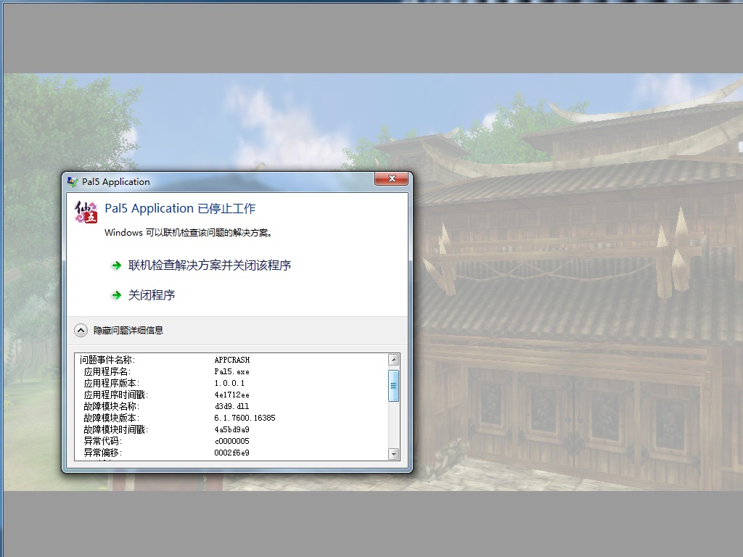Close the Pal5 Application crash dialog
This screenshot has width=743, height=557.
393,179
